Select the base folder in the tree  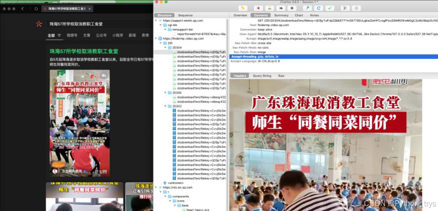(184, 206)
